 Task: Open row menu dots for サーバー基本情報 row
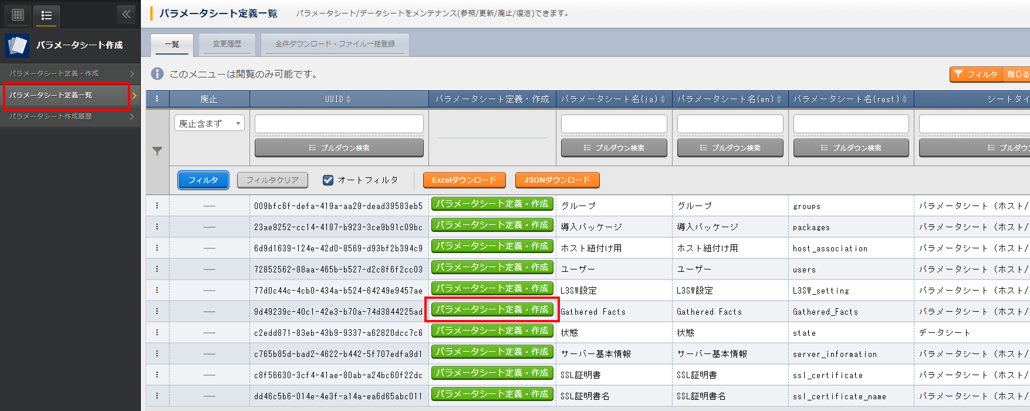click(157, 353)
